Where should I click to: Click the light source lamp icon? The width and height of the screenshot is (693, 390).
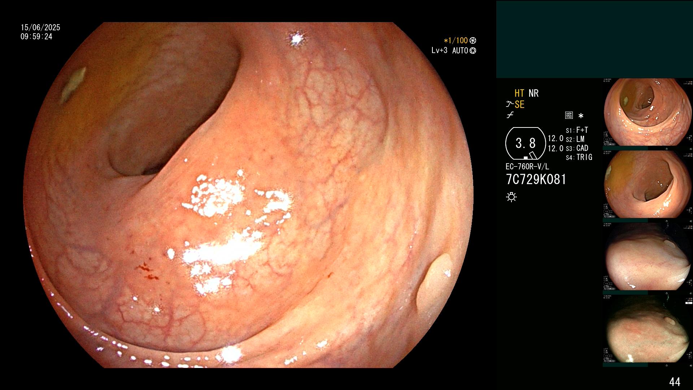pyautogui.click(x=511, y=197)
